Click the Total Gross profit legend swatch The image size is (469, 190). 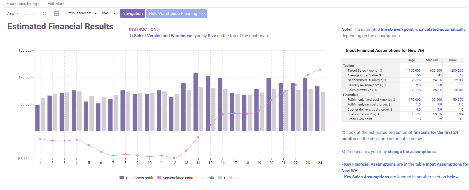pyautogui.click(x=122, y=178)
